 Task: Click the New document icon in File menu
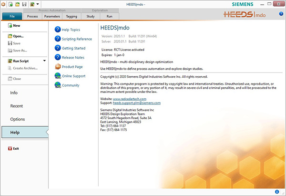coord(10,26)
